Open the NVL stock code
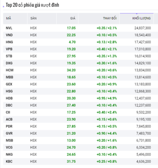 coord(9,28)
